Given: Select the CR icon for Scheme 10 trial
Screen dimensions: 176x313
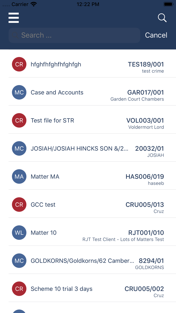Looking at the screenshot, I should click(19, 289).
